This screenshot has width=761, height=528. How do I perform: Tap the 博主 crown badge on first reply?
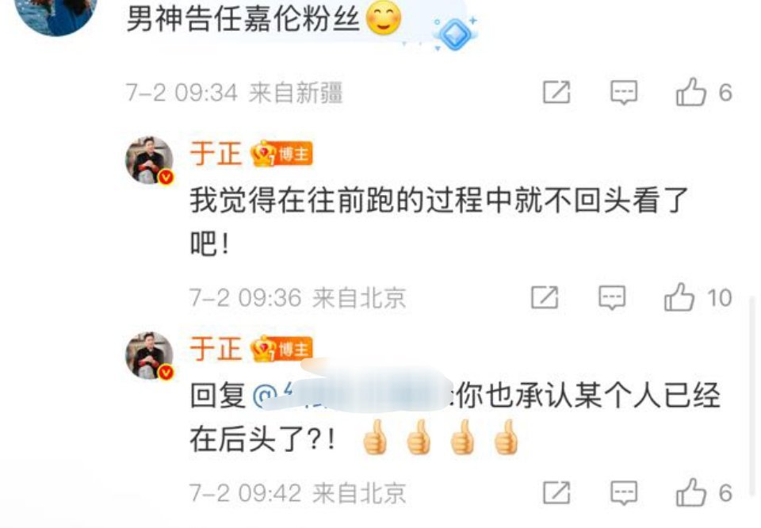(x=281, y=154)
